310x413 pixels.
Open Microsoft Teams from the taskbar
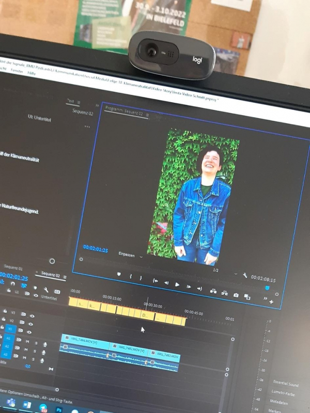pos(11,403)
